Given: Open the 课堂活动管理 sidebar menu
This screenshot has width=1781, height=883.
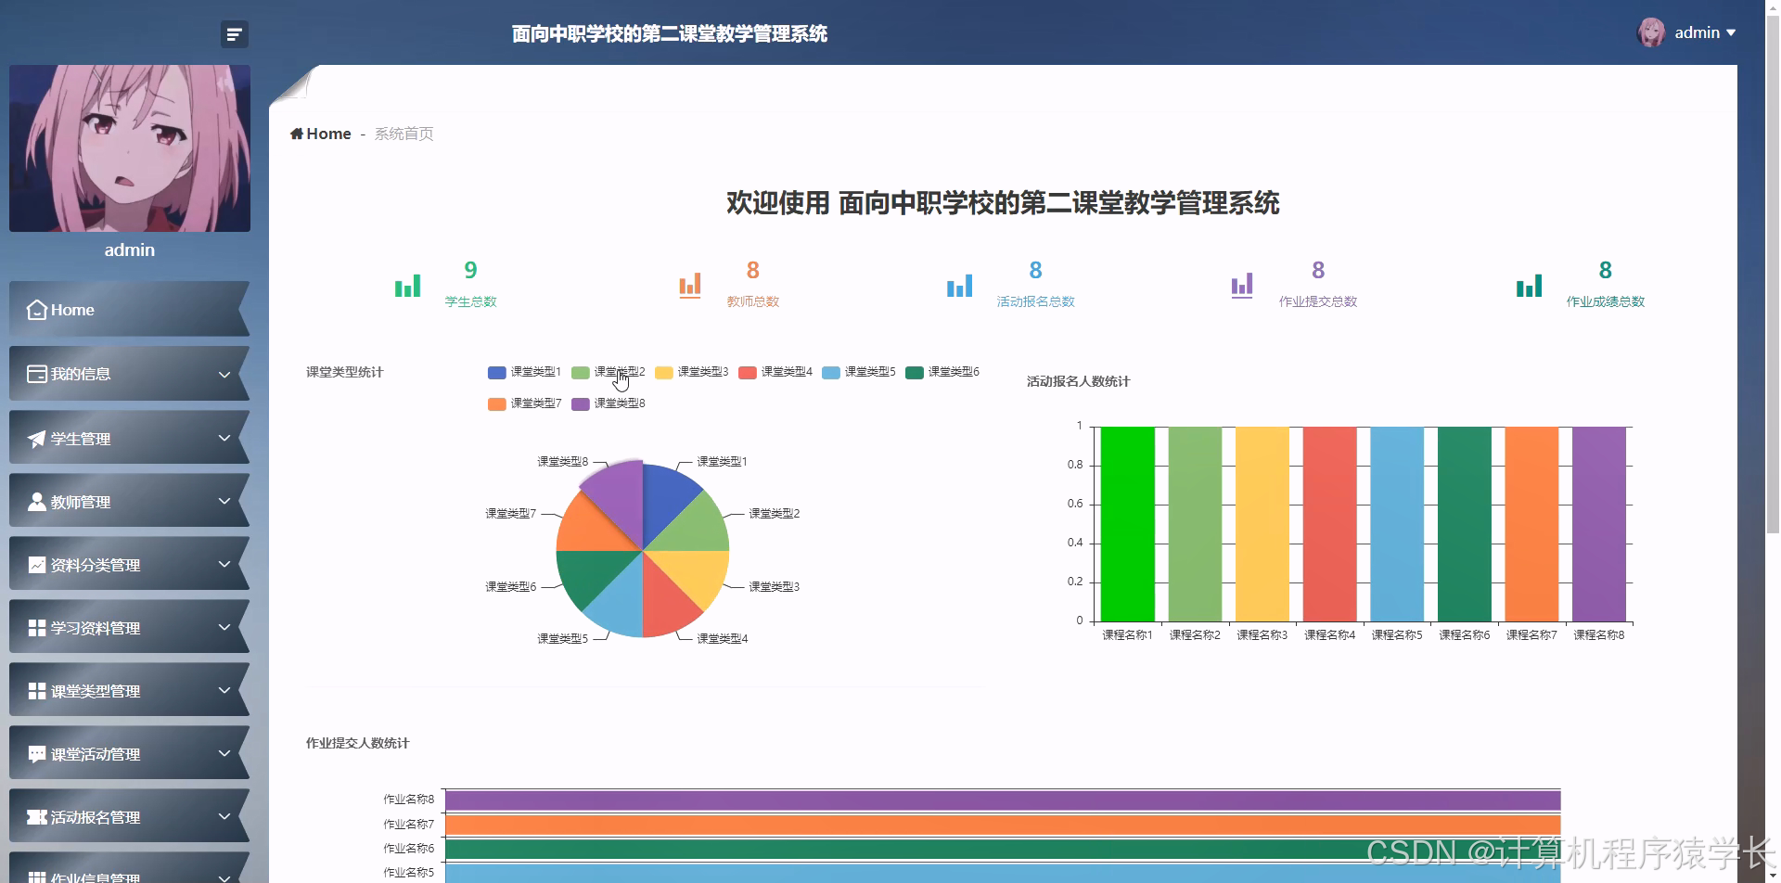Looking at the screenshot, I should pyautogui.click(x=130, y=753).
